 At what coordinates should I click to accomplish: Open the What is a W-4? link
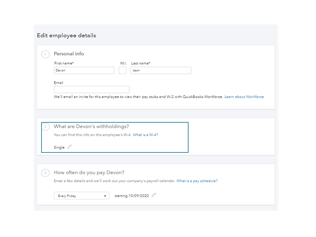tap(145, 135)
